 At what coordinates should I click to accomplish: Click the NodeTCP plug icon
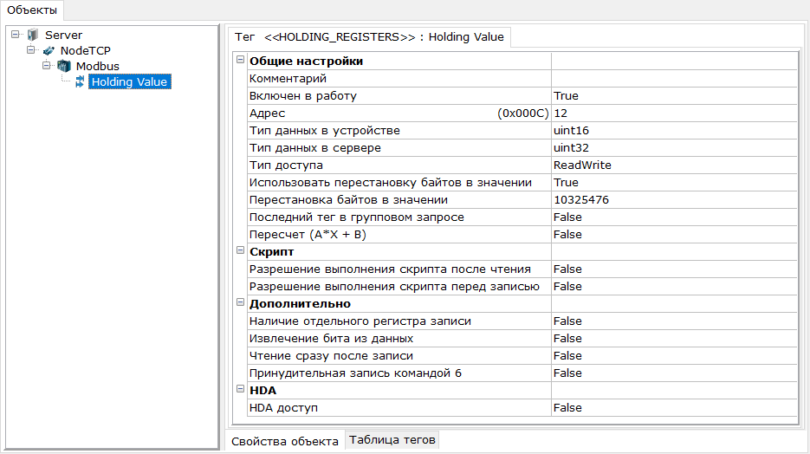(49, 50)
